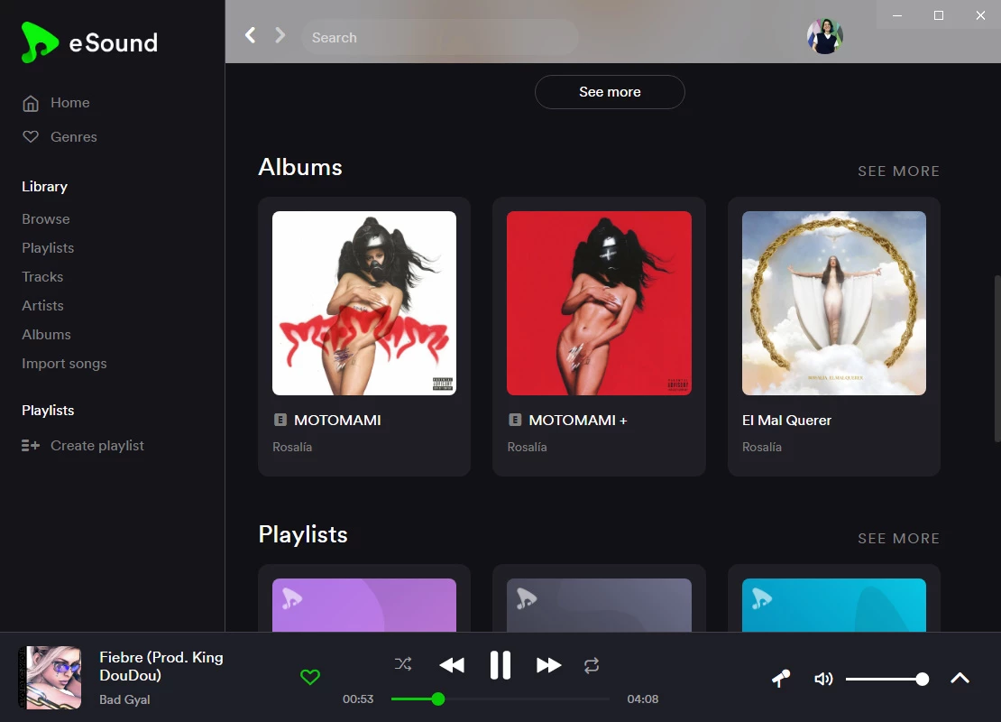Click the Fiebre song title
Image resolution: width=1001 pixels, height=722 pixels.
[161, 666]
